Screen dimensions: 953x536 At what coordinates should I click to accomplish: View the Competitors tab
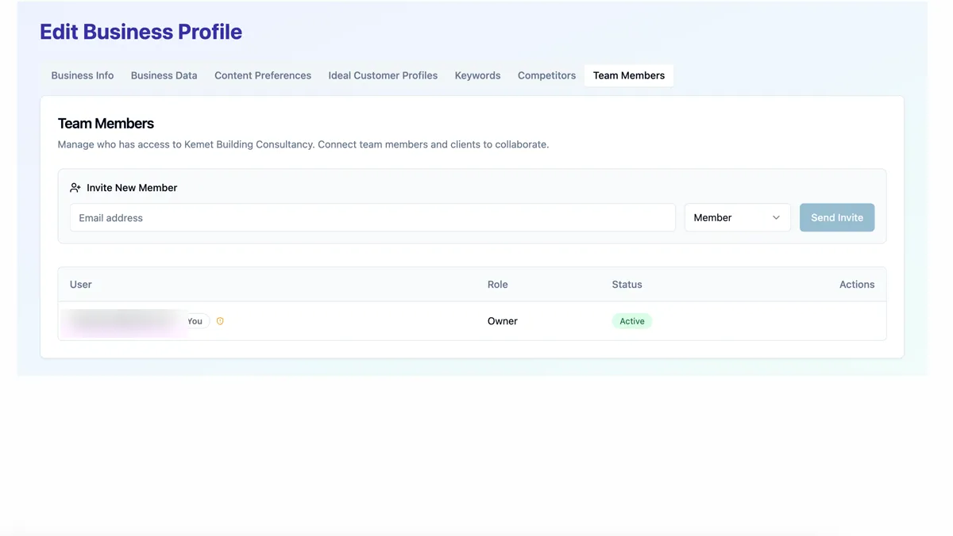click(x=546, y=75)
